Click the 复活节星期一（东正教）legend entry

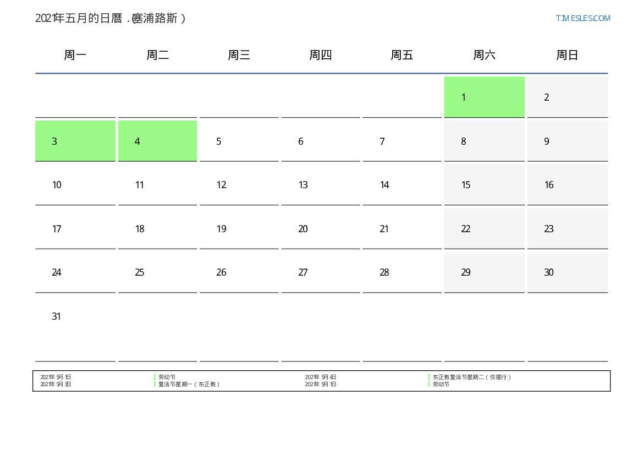coord(189,385)
